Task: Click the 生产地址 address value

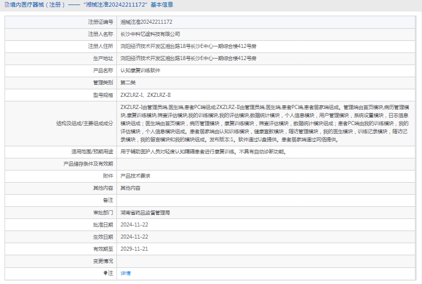Action: (188, 59)
